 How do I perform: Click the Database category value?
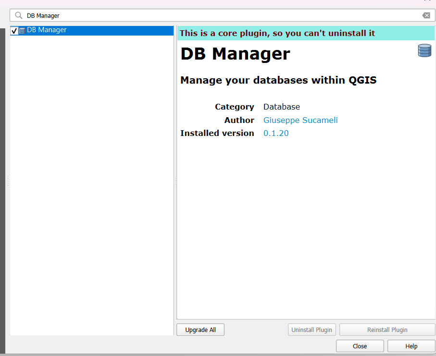click(x=282, y=107)
